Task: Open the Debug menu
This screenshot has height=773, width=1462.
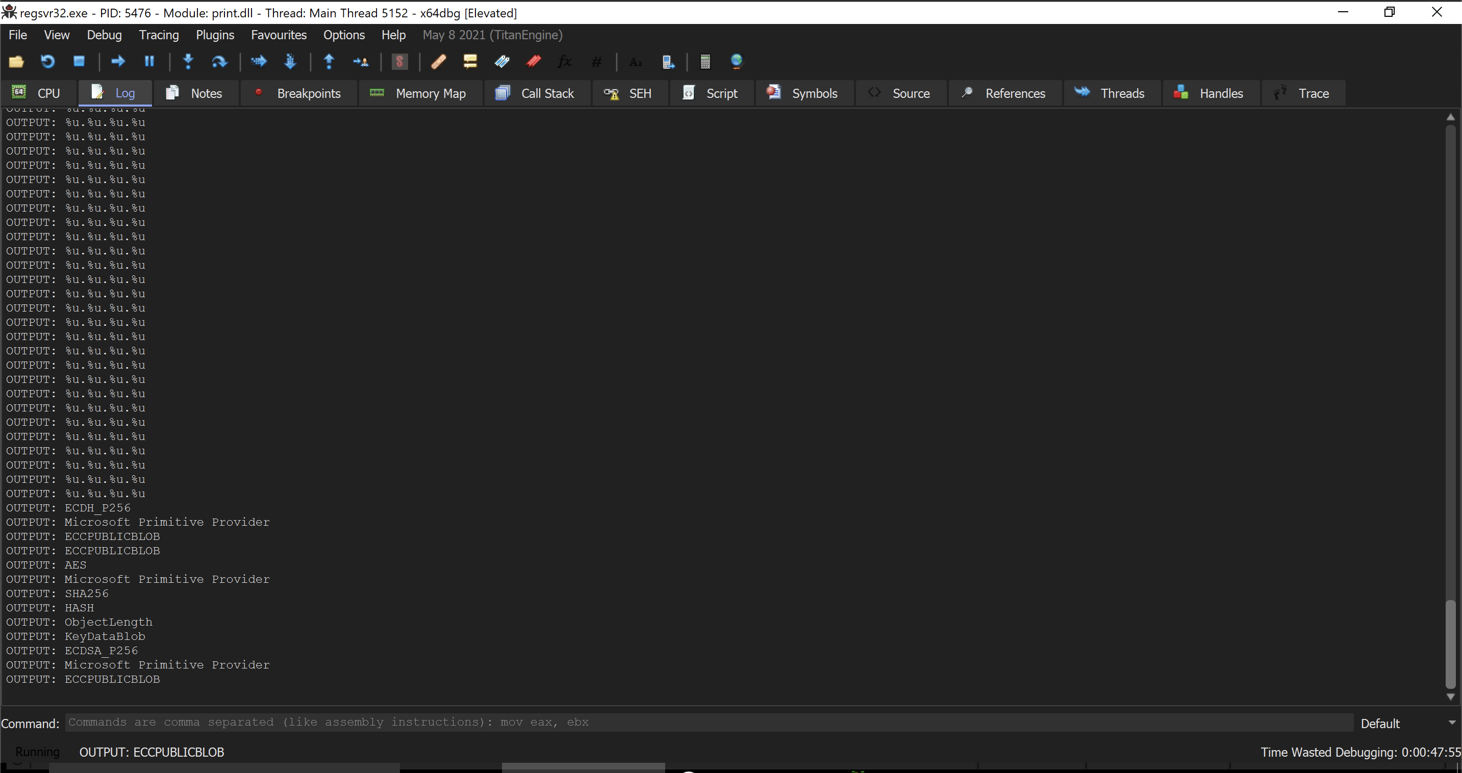Action: pyautogui.click(x=105, y=35)
